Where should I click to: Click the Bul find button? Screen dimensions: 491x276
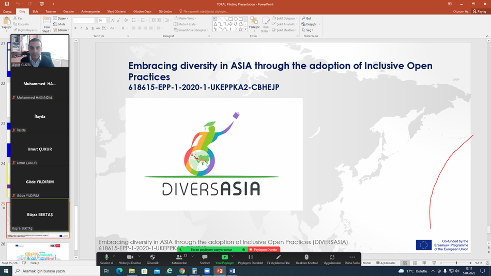click(x=306, y=18)
